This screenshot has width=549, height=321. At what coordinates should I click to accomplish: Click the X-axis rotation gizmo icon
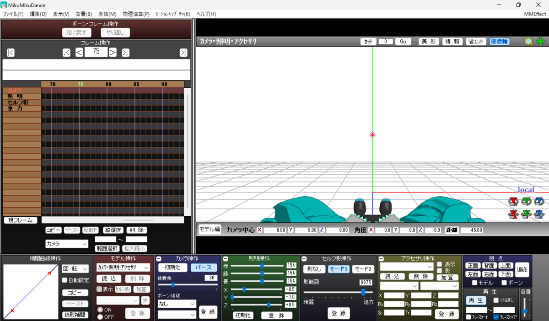514,201
